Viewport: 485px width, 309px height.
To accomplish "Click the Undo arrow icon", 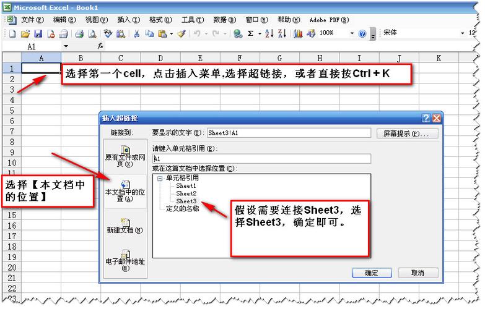I will click(197, 33).
